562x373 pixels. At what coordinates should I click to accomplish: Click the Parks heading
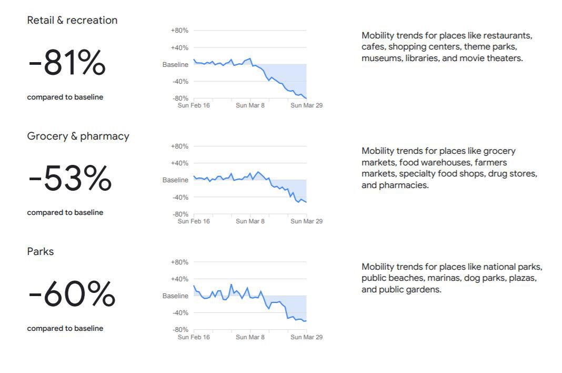click(x=41, y=252)
